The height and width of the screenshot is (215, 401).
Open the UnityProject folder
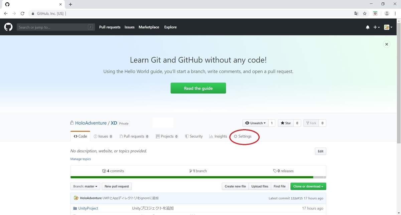click(88, 208)
